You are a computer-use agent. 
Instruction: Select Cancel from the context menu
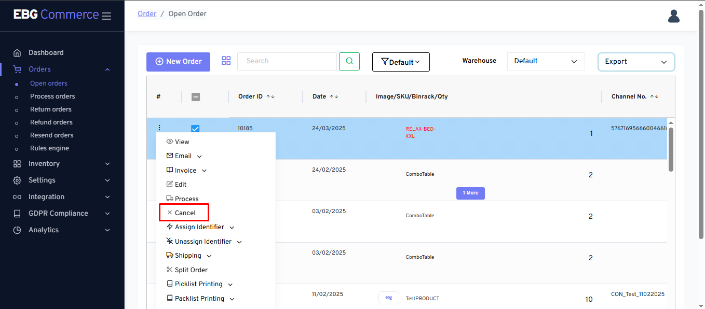185,213
